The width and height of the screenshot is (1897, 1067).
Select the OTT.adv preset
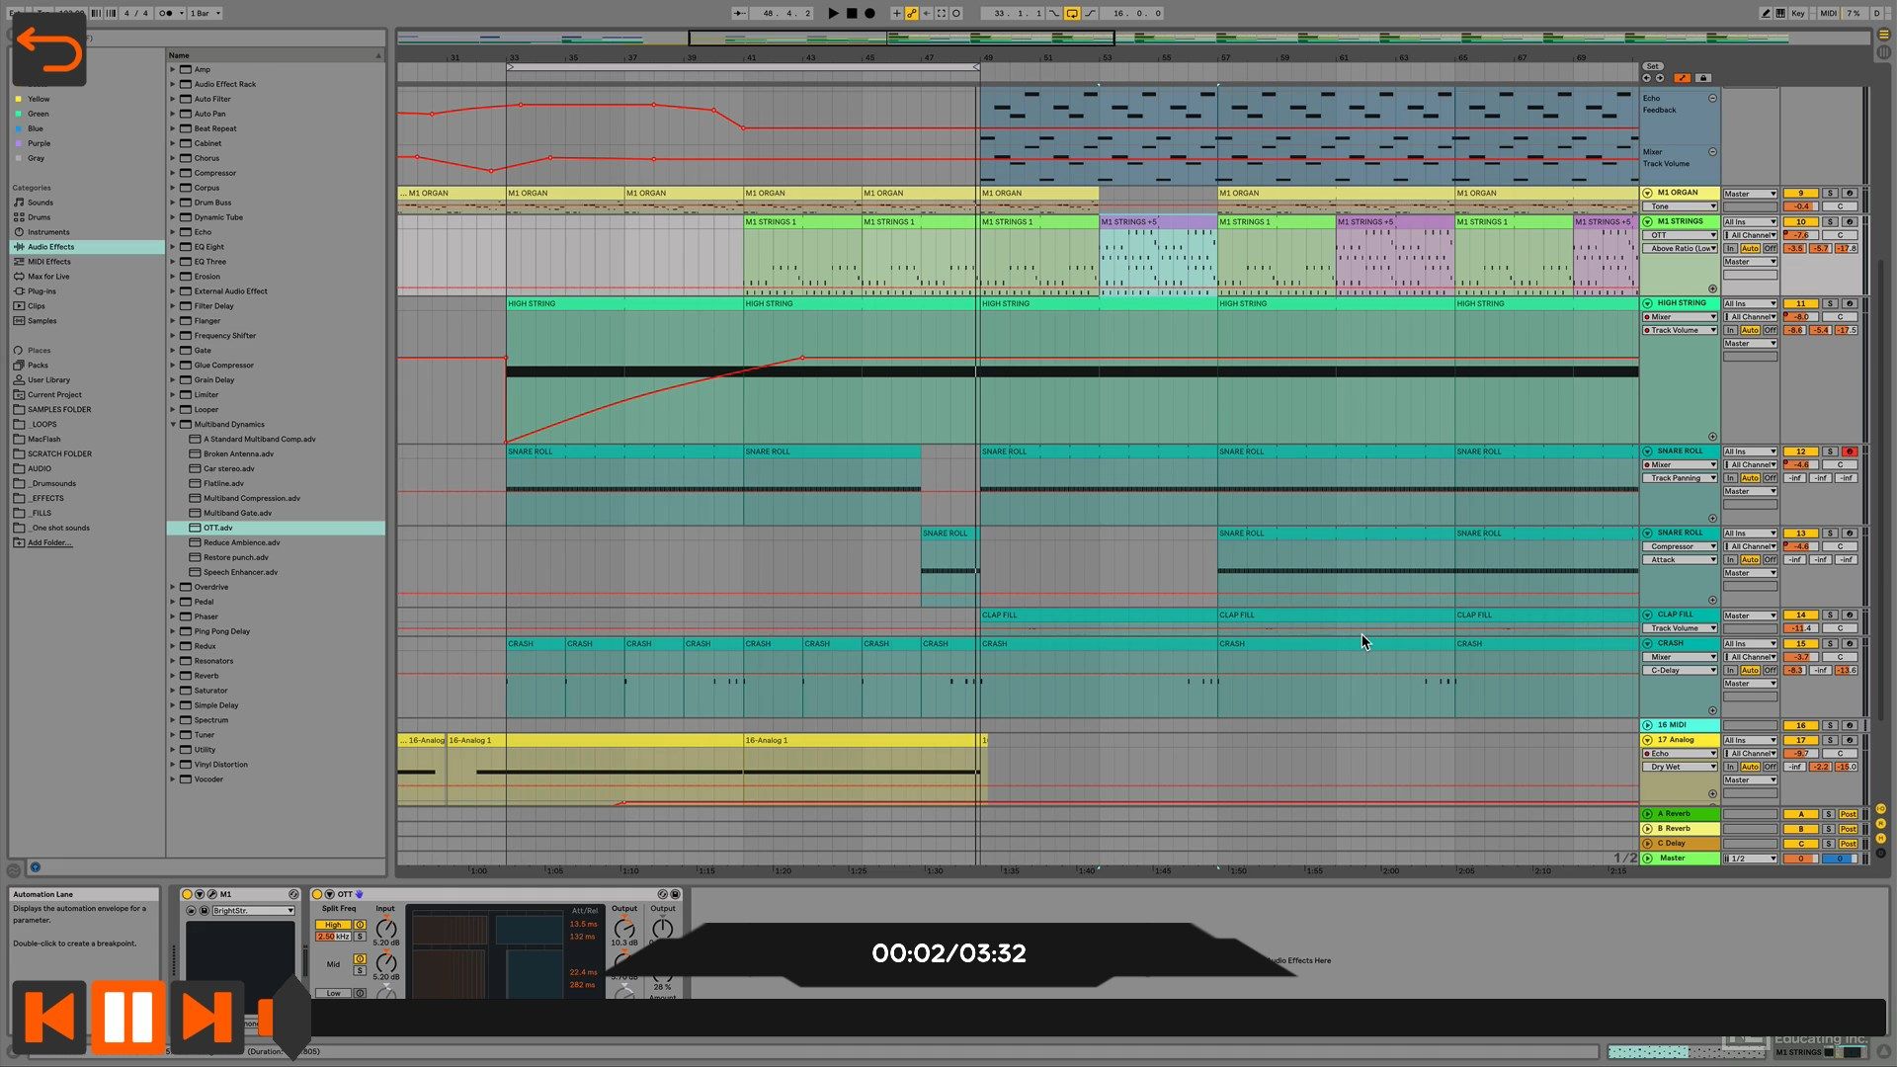coord(277,528)
